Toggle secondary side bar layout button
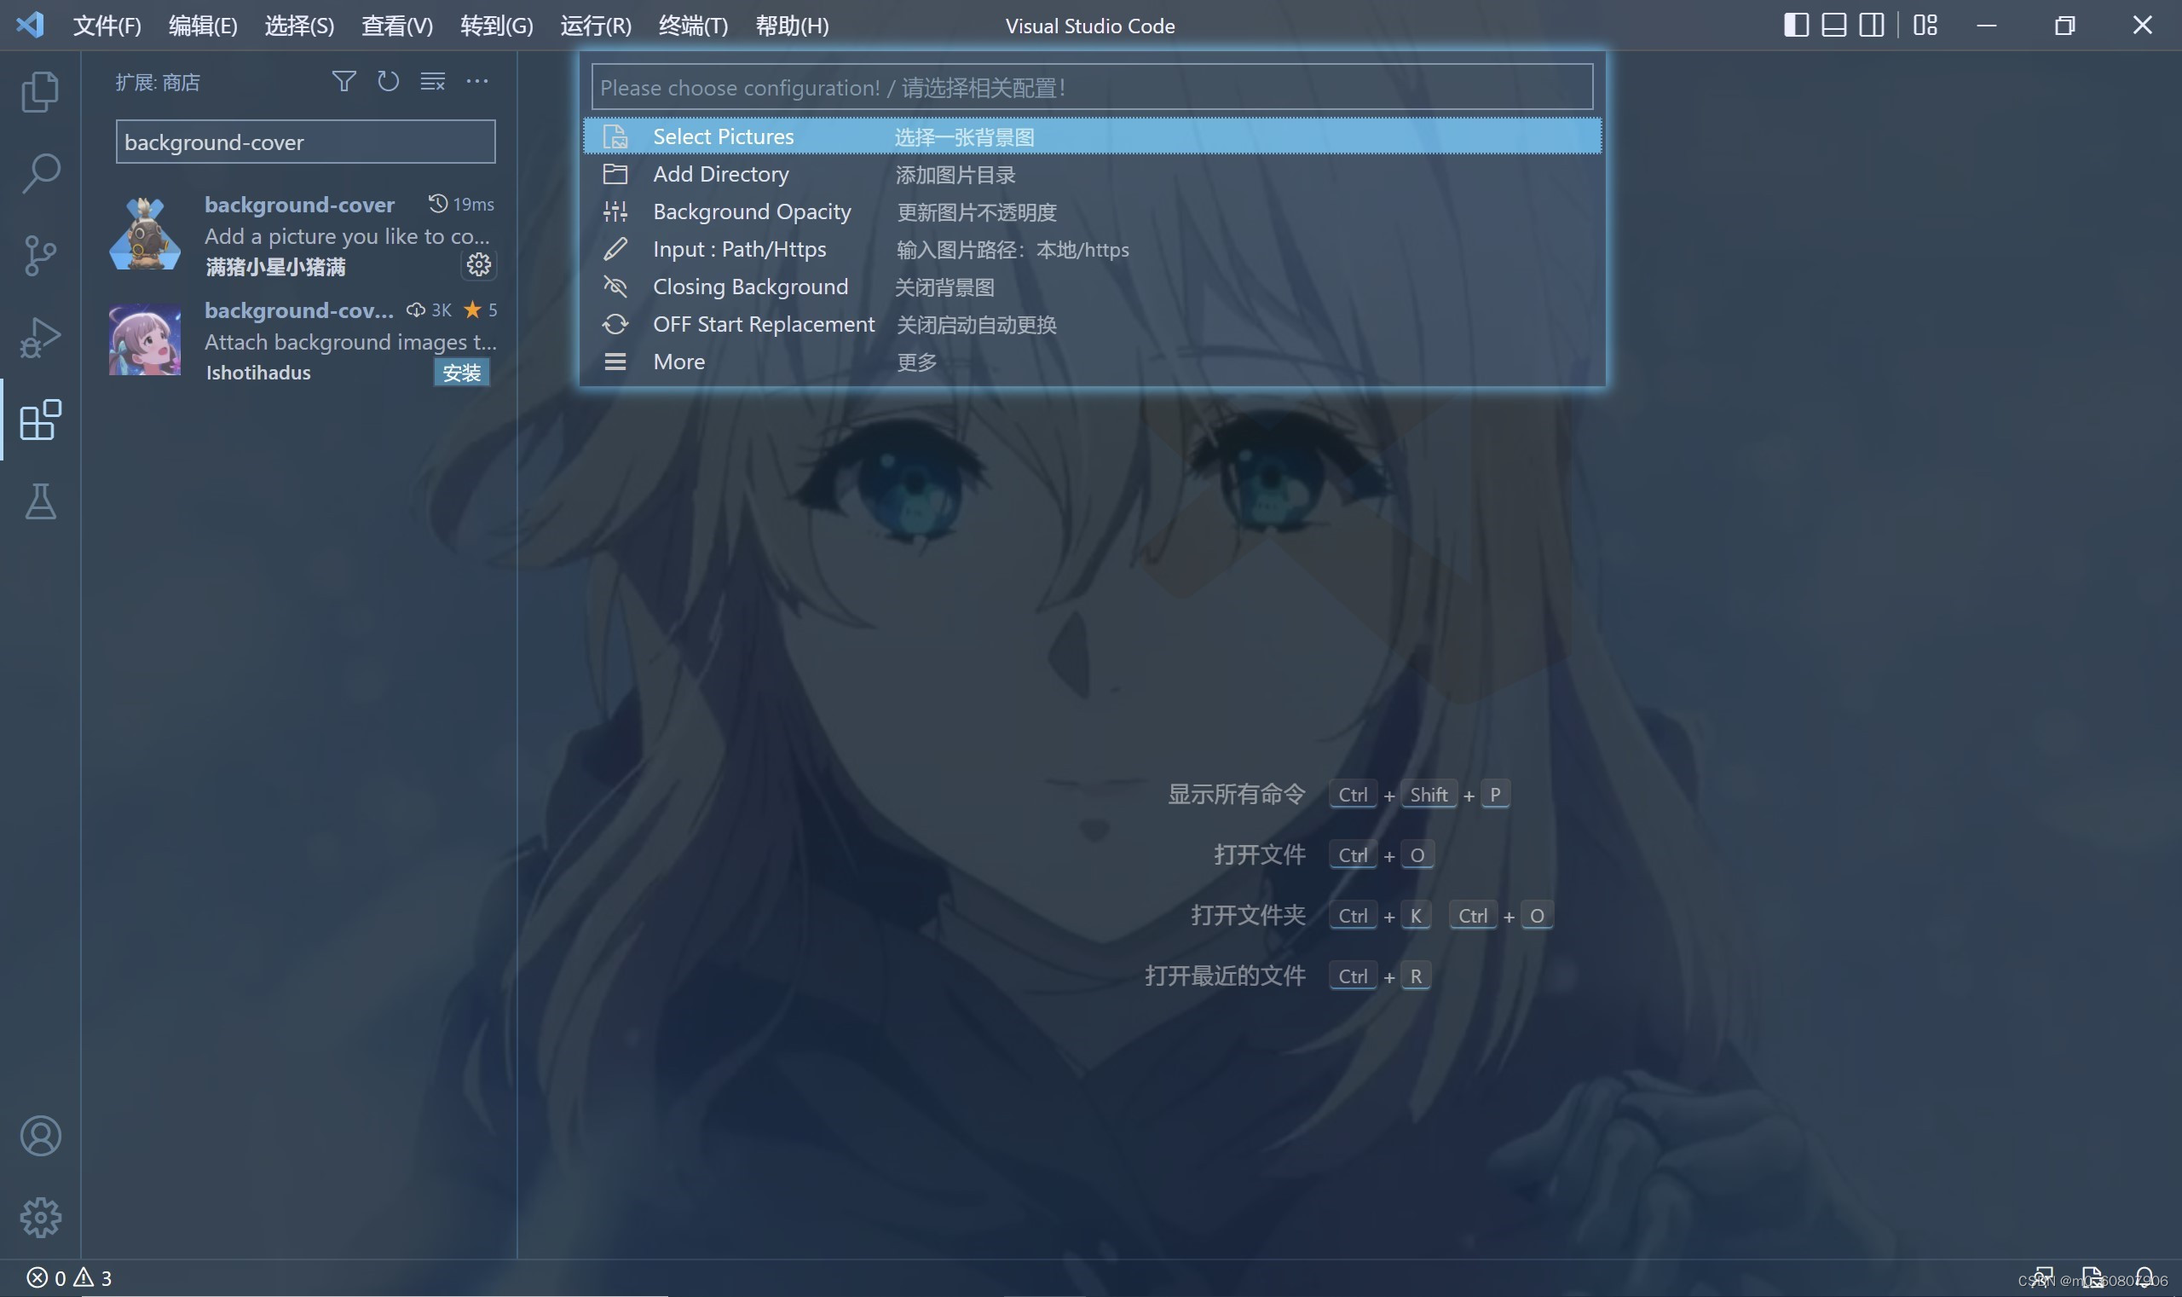2182x1297 pixels. [1871, 26]
